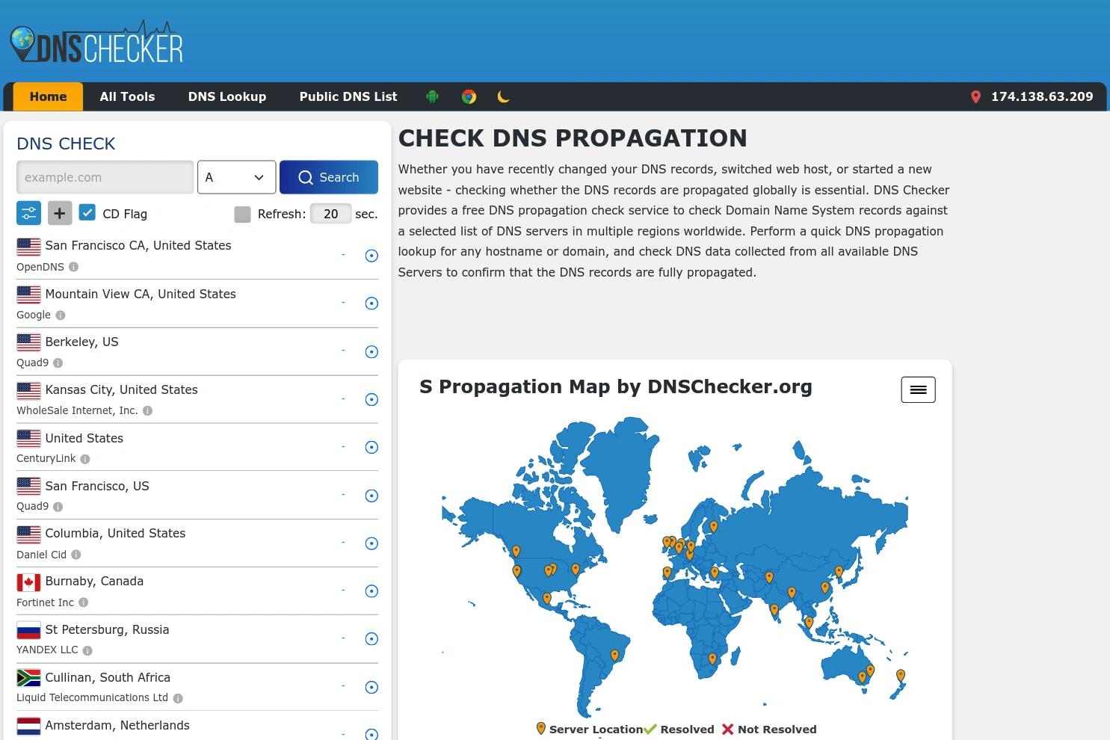This screenshot has width=1110, height=740.
Task: Click the Search button
Action: [329, 177]
